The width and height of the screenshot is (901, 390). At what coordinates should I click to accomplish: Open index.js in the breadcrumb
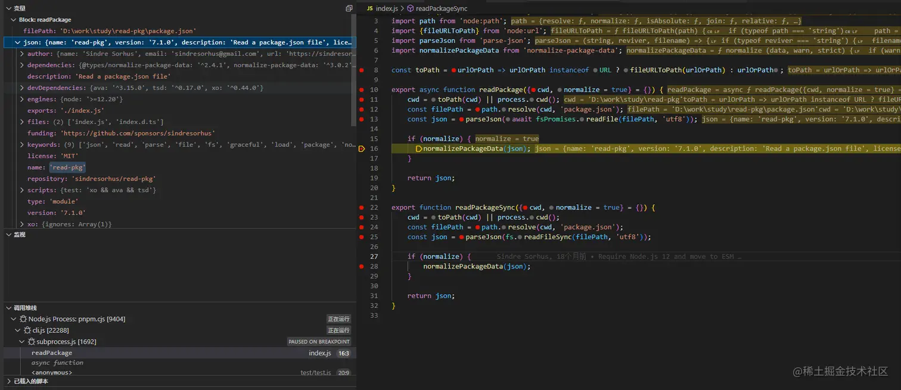pos(387,8)
